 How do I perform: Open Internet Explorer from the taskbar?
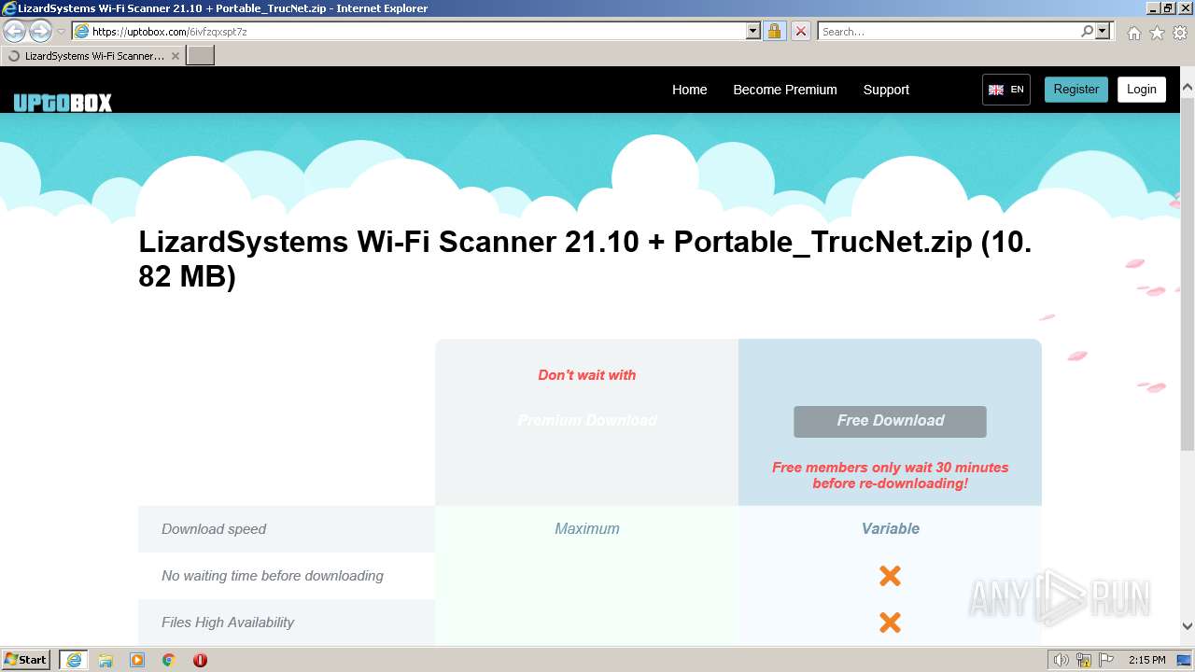coord(74,660)
